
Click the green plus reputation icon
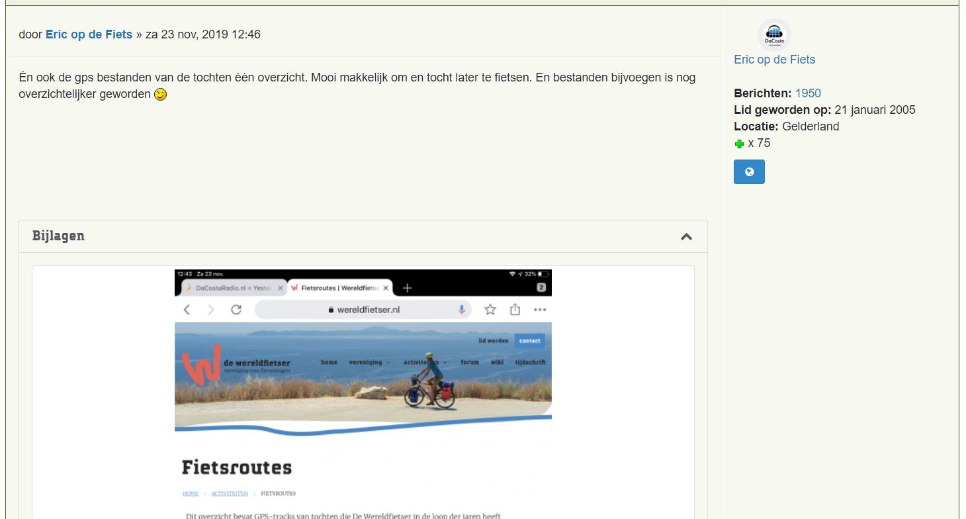[739, 144]
